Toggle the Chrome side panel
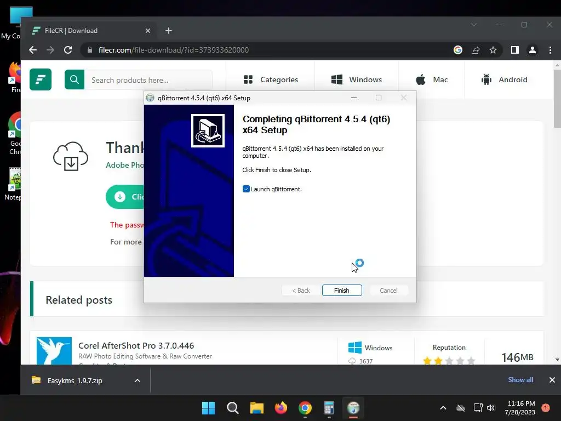 [515, 50]
